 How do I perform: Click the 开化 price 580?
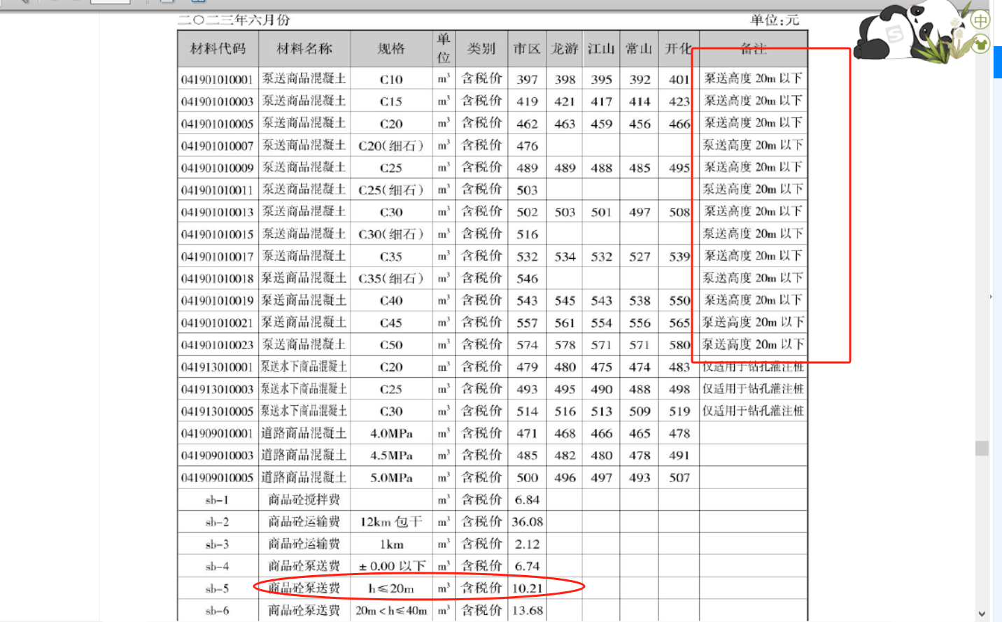tap(679, 345)
